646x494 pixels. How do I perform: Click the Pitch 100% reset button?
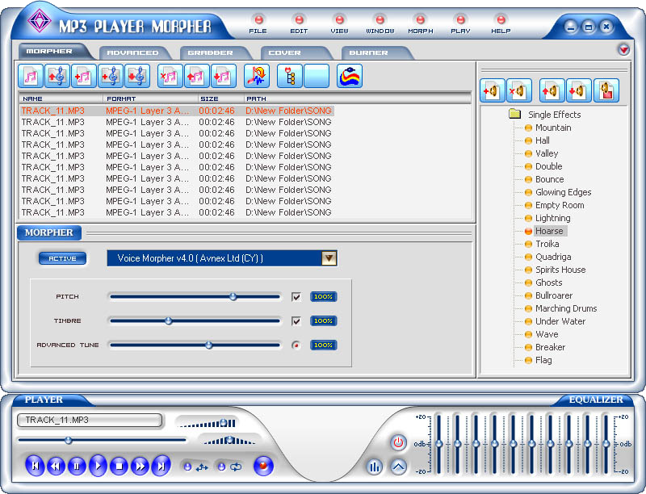tap(324, 297)
